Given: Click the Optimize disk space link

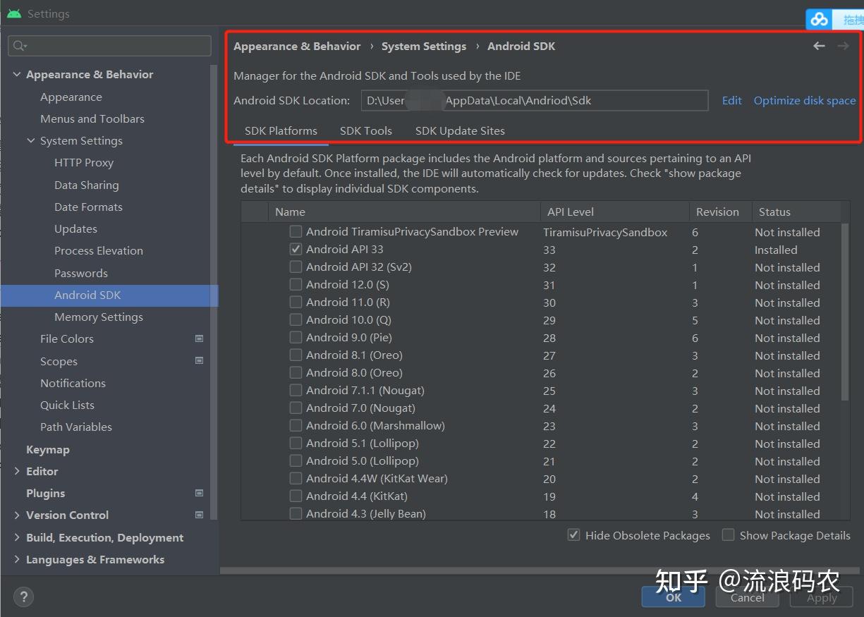Looking at the screenshot, I should coord(804,100).
